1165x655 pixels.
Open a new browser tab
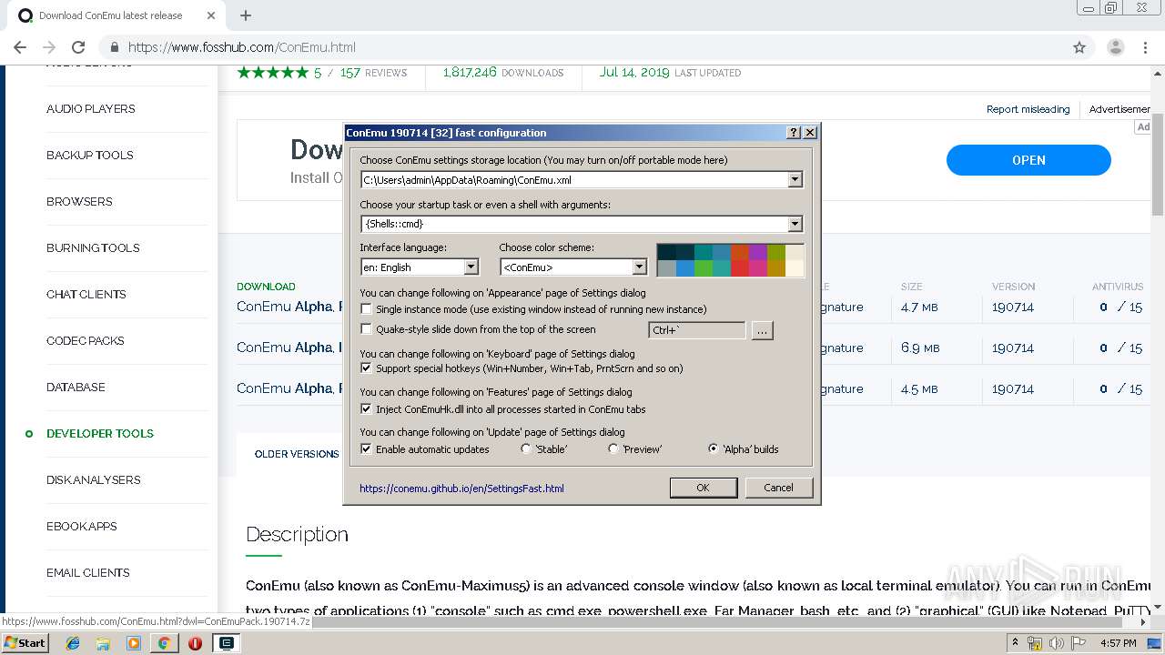[x=245, y=15]
